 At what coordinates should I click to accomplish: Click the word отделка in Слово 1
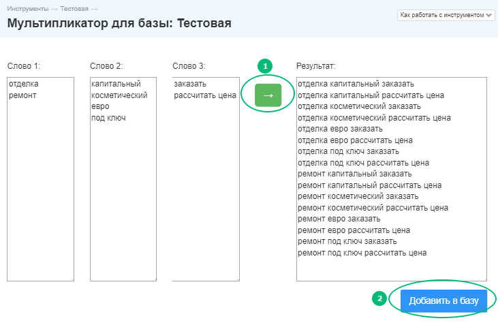[24, 84]
